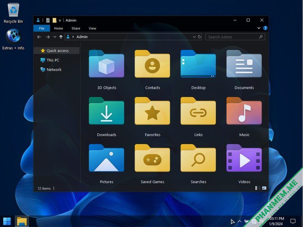Open Customize Quick Access Toolbar dropdown
Screen dimensions: 303x227
click(60, 21)
